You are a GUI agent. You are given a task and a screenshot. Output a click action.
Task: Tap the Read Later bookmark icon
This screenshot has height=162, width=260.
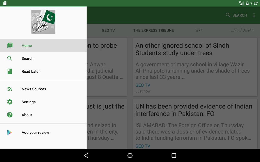click(10, 71)
